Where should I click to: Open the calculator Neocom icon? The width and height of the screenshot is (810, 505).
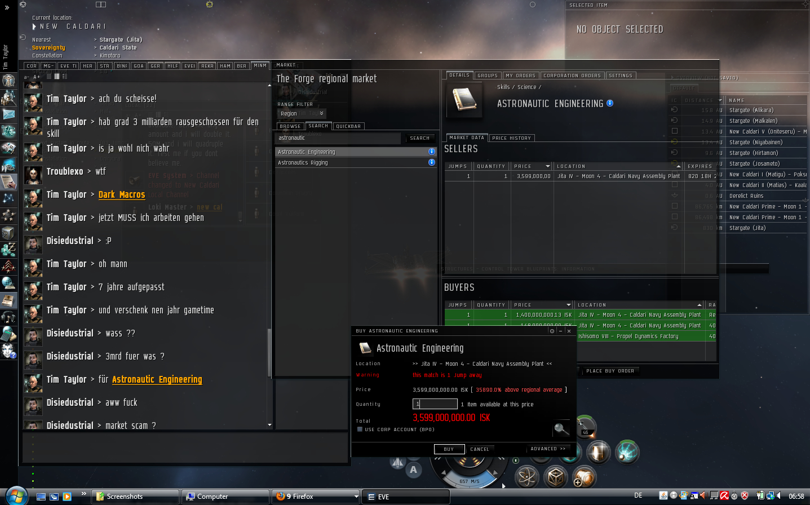pyautogui.click(x=8, y=334)
